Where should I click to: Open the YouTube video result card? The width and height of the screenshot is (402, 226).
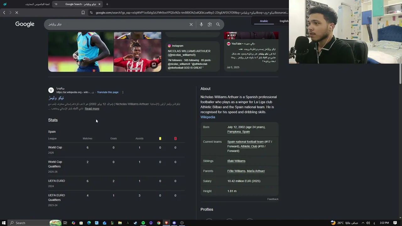click(x=251, y=52)
